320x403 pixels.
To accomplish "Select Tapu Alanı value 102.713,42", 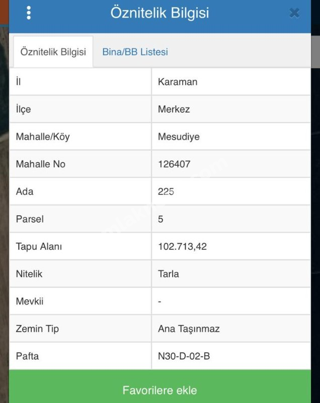I will (182, 247).
